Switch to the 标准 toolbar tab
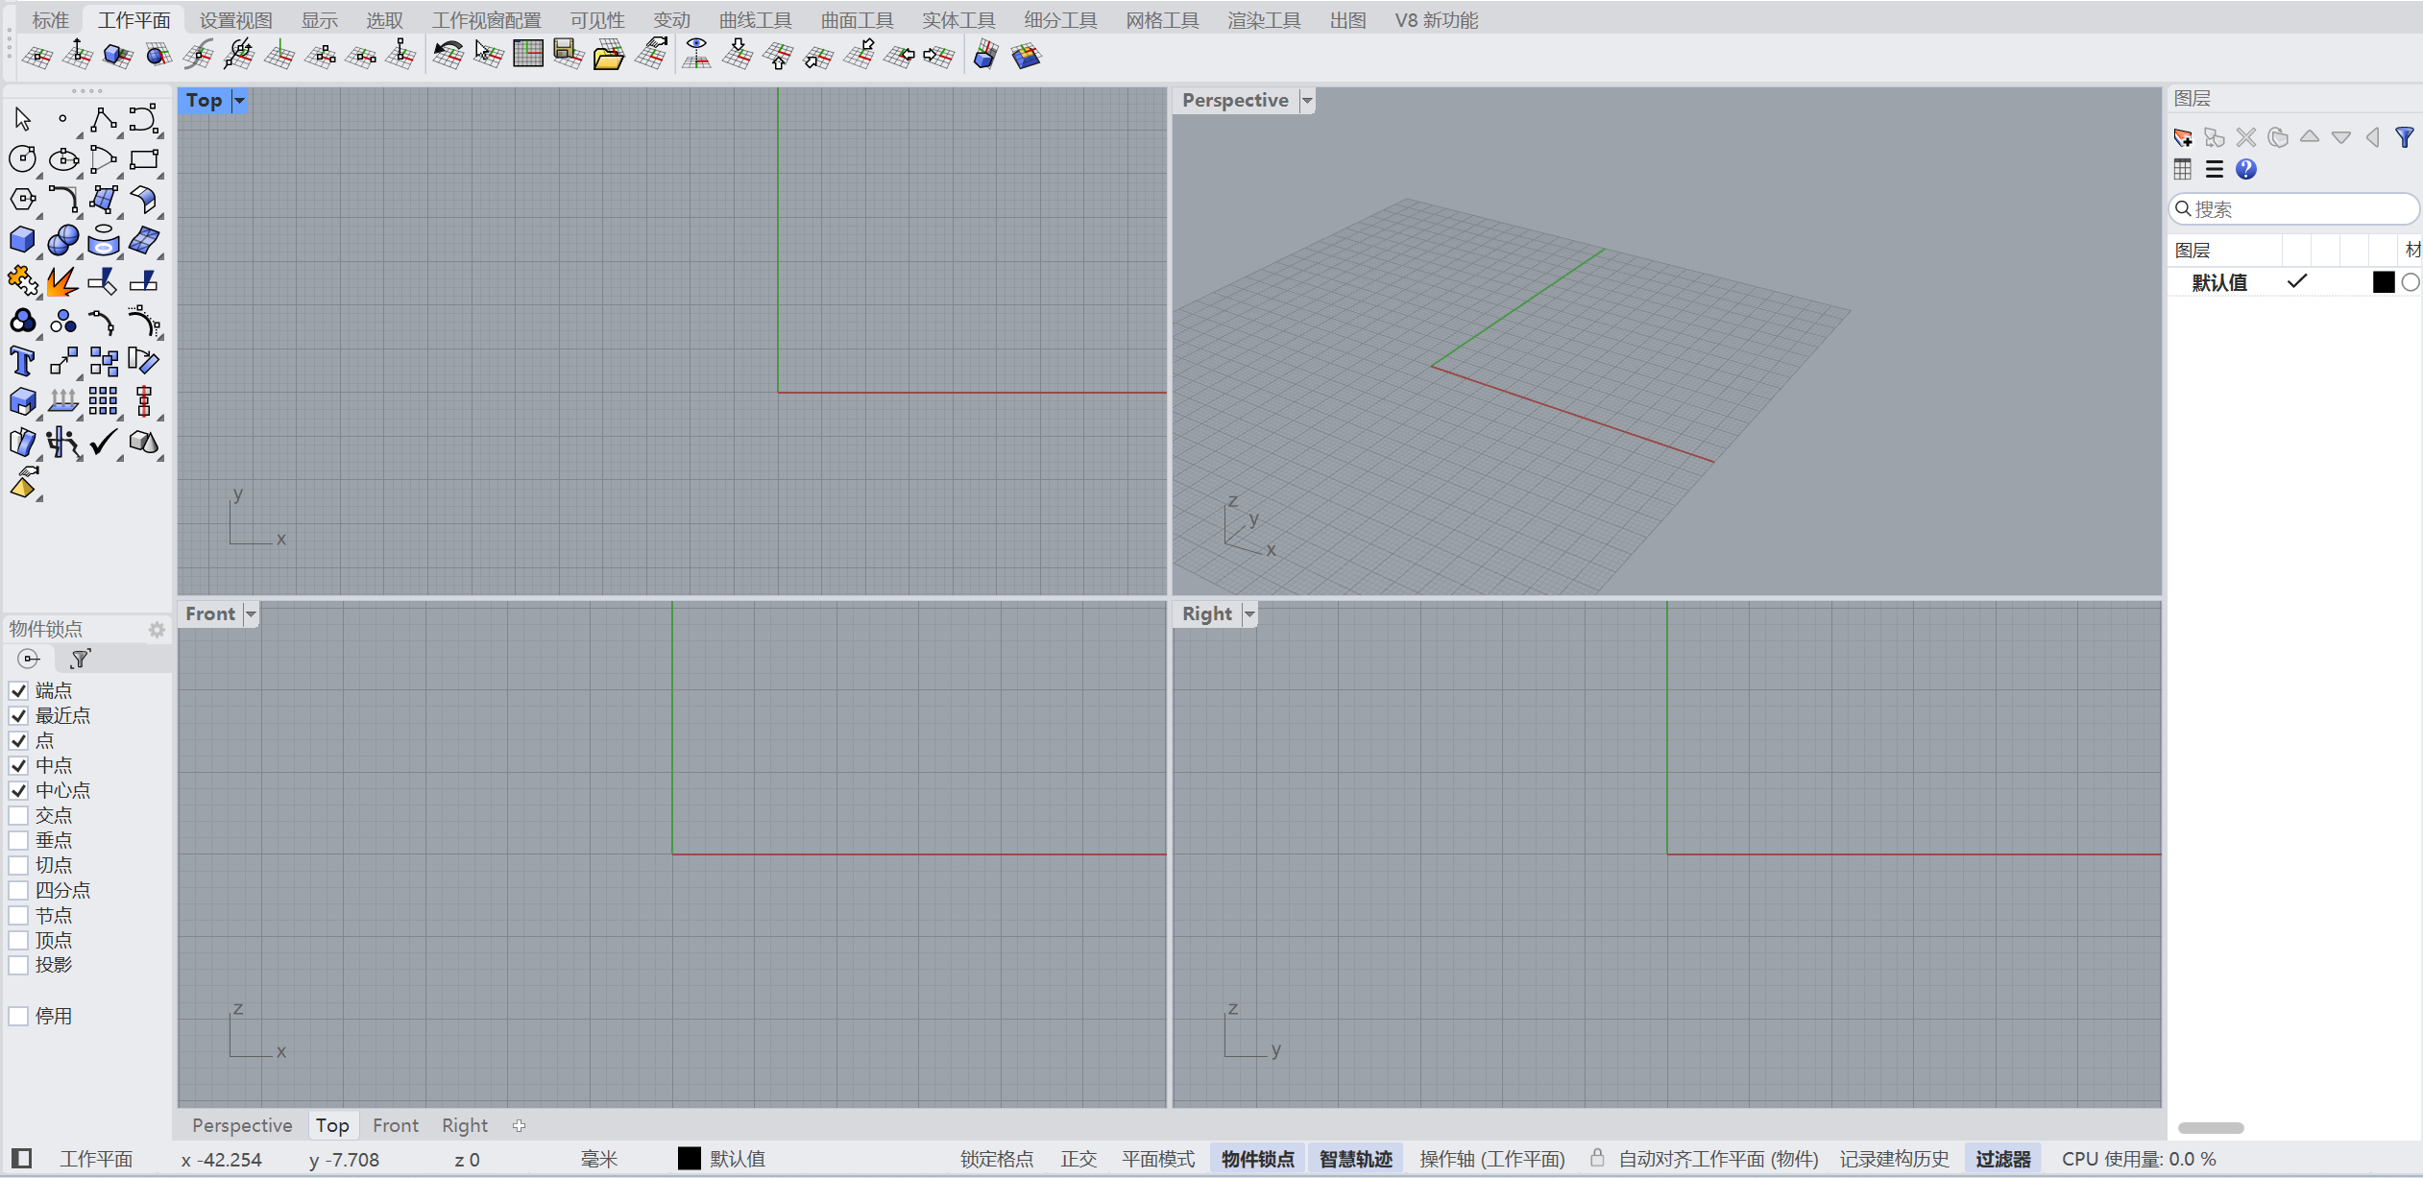 (x=50, y=20)
